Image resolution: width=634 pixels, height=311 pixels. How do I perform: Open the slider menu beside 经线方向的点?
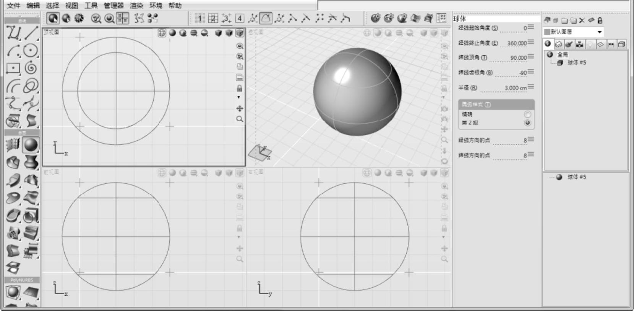tap(531, 139)
